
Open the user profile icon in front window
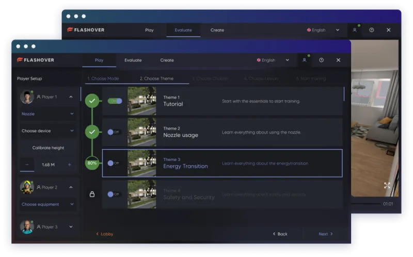click(x=305, y=60)
